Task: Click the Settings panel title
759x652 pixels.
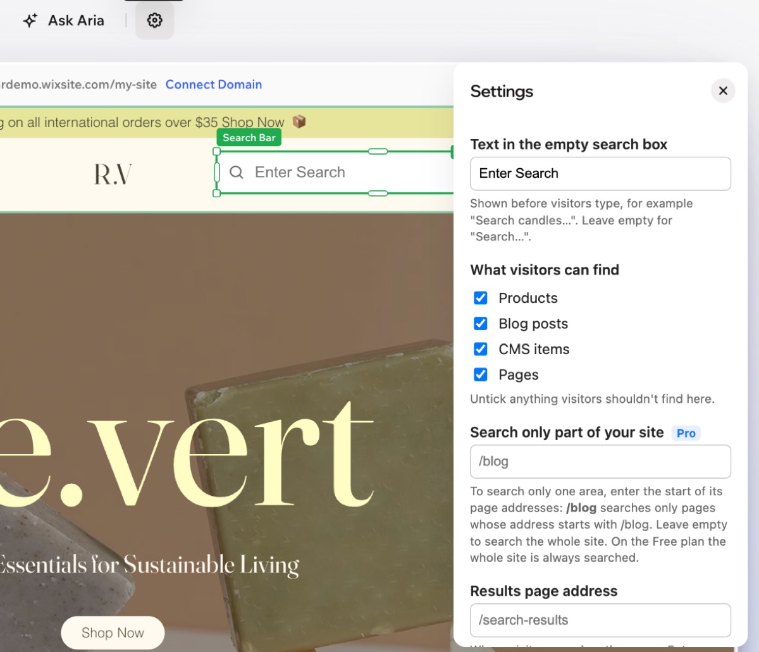Action: (502, 92)
